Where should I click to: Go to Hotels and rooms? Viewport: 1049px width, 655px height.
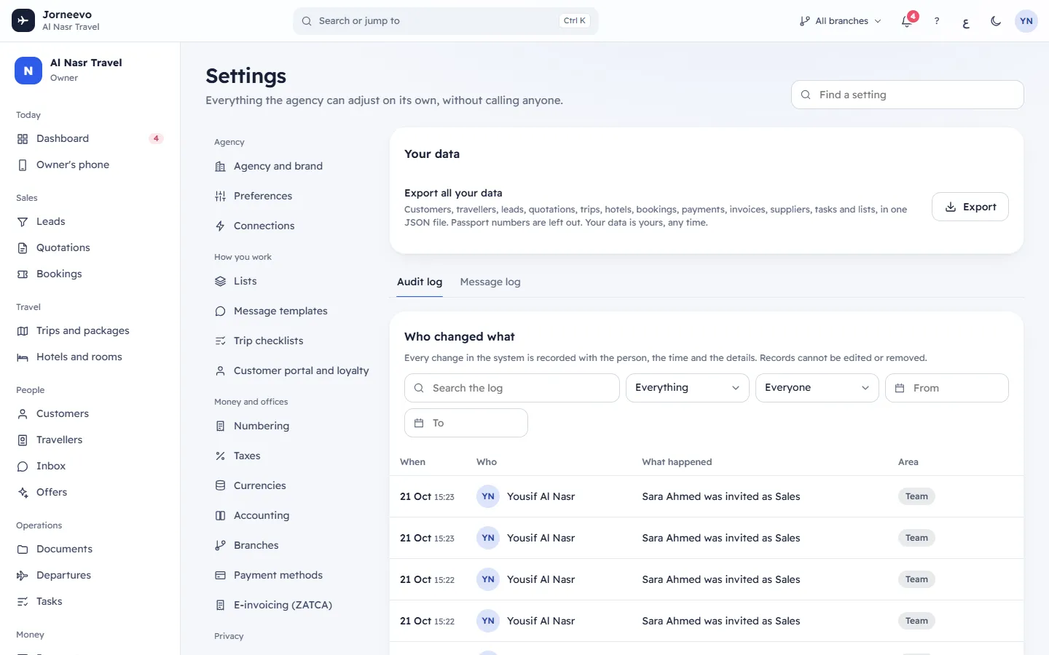[90, 357]
